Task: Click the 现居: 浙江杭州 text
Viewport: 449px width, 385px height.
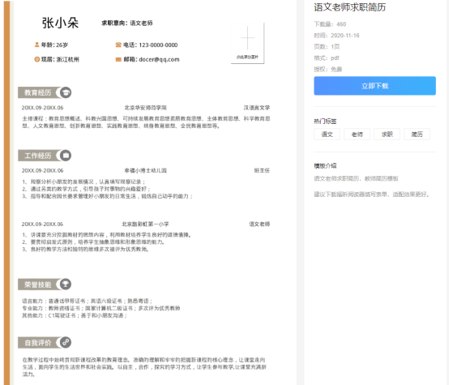Action: 60,60
